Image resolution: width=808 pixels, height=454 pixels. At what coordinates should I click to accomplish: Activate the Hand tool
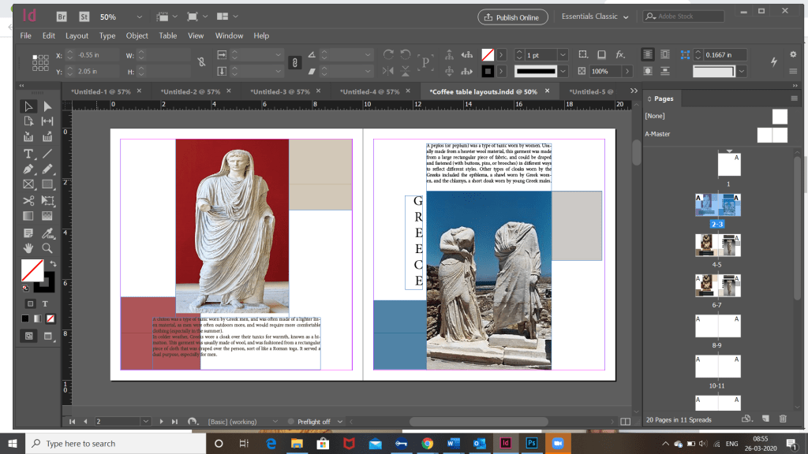coord(28,248)
